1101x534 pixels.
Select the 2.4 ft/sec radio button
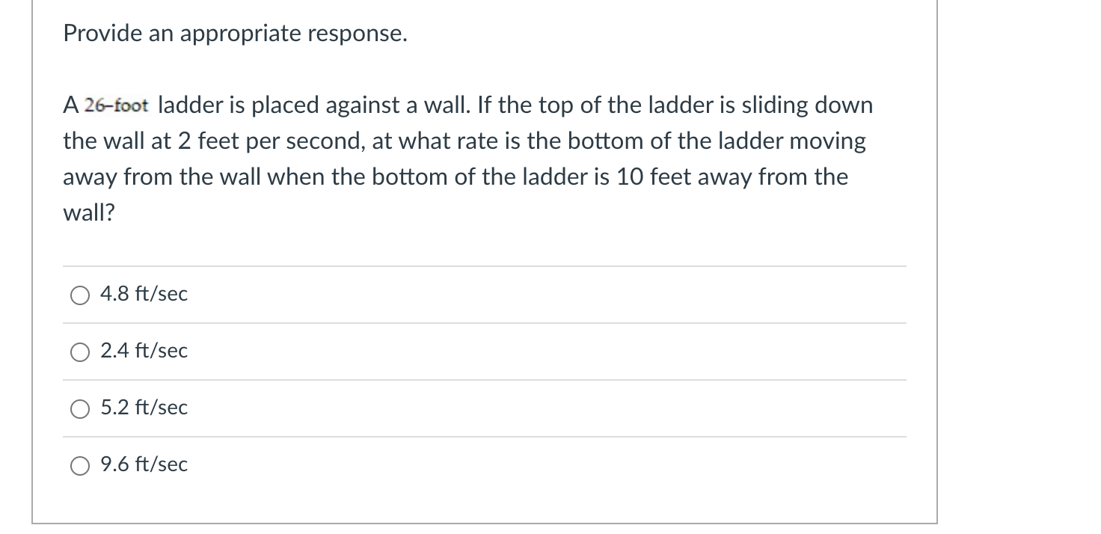click(x=80, y=352)
